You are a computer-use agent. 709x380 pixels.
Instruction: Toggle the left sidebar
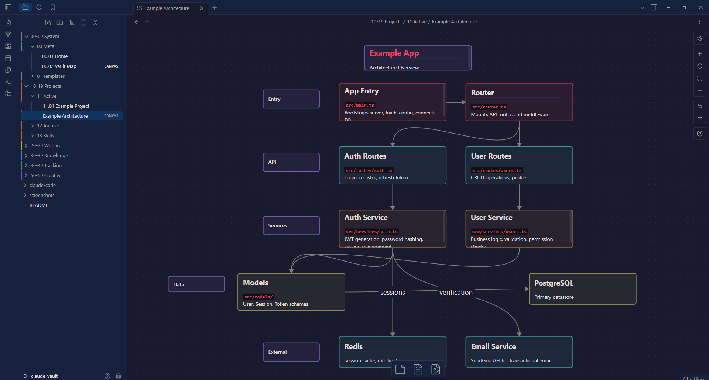pyautogui.click(x=8, y=7)
